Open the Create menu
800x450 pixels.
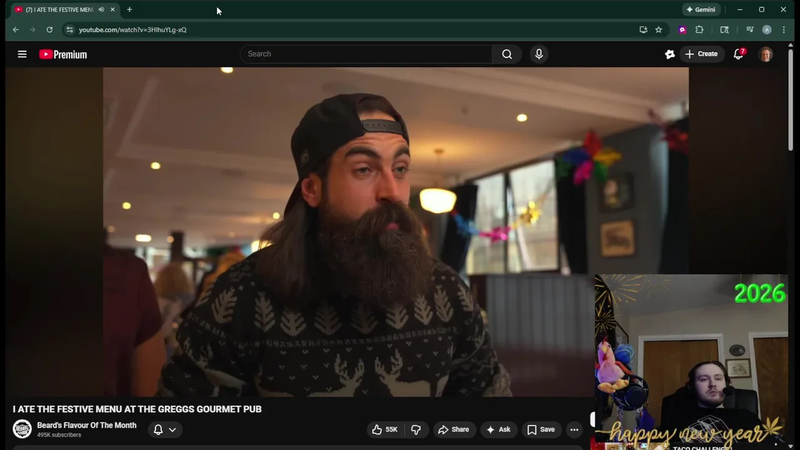[701, 54]
